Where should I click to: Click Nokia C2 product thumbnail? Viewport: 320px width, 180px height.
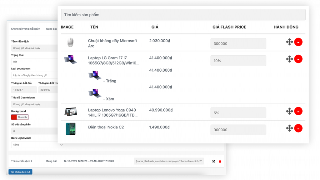71,129
